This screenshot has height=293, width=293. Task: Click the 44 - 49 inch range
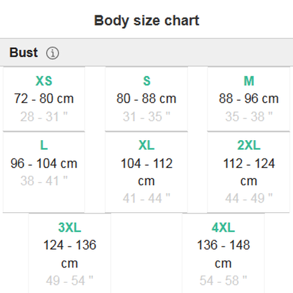(248, 198)
